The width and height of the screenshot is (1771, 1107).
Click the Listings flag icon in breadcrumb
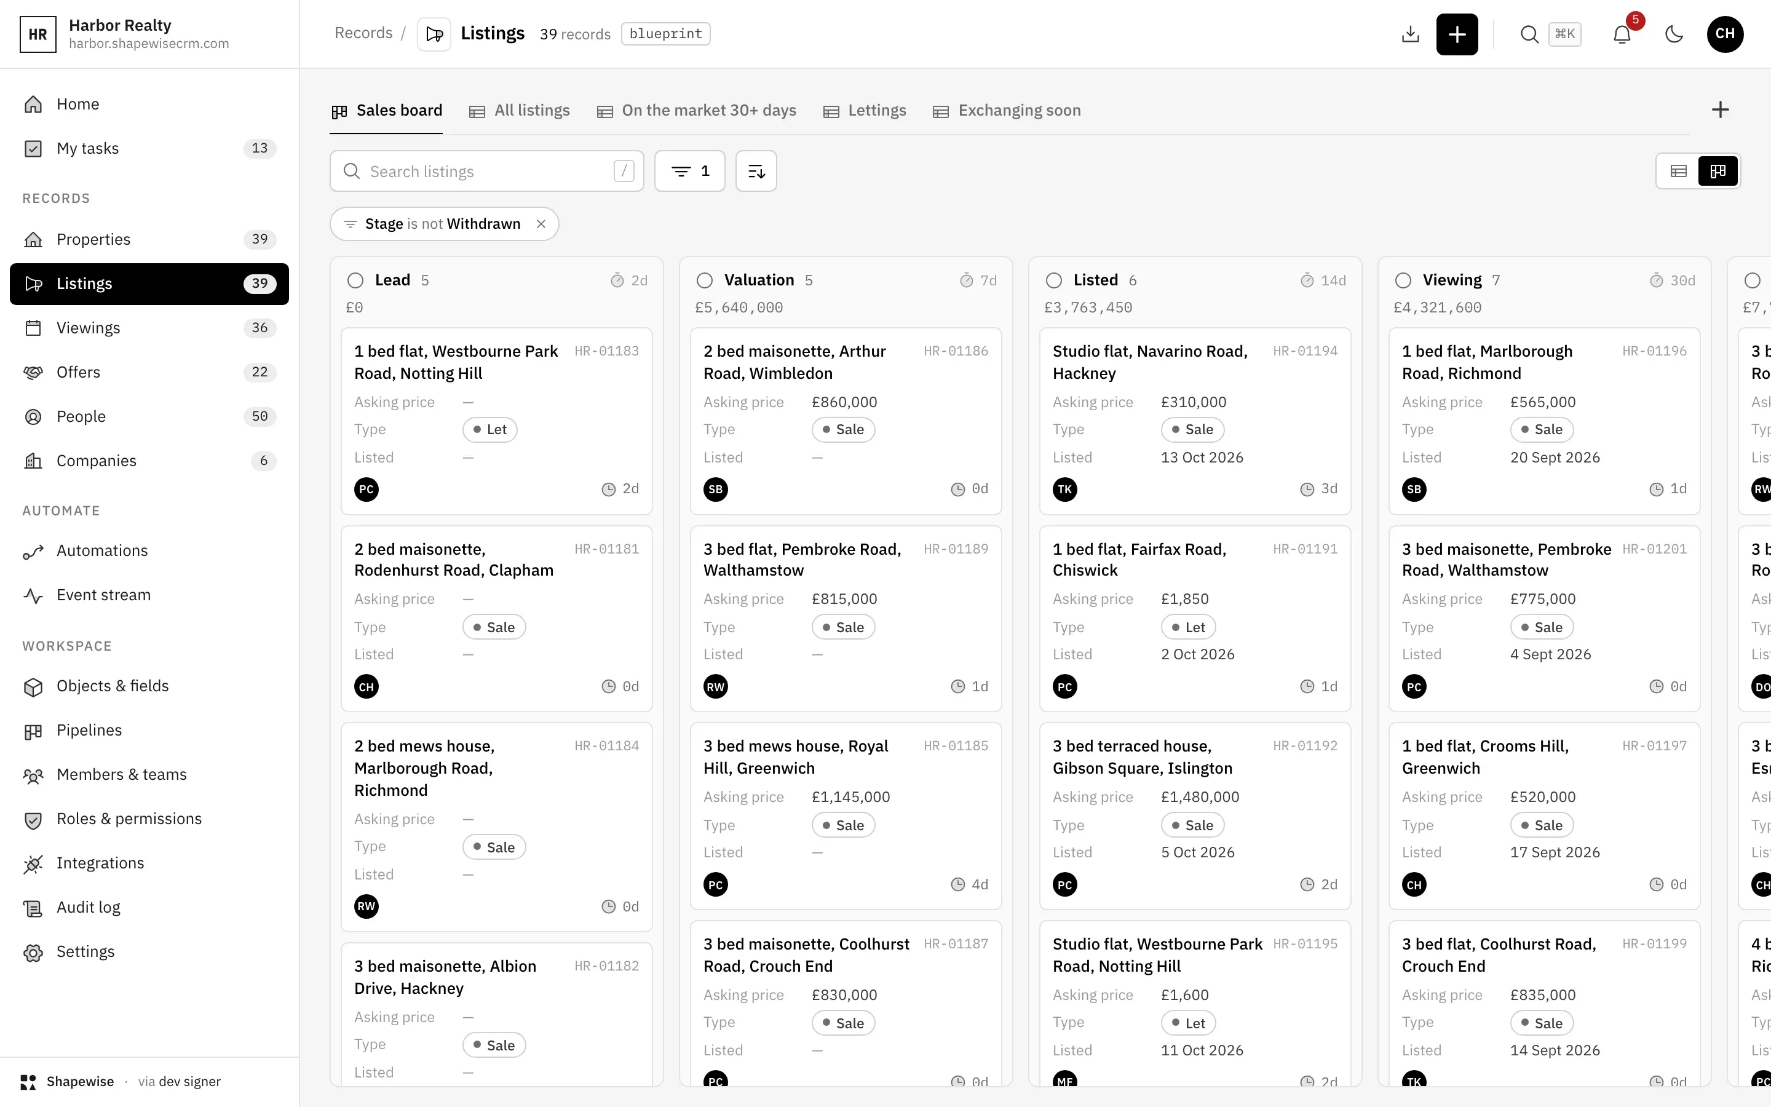pyautogui.click(x=434, y=34)
